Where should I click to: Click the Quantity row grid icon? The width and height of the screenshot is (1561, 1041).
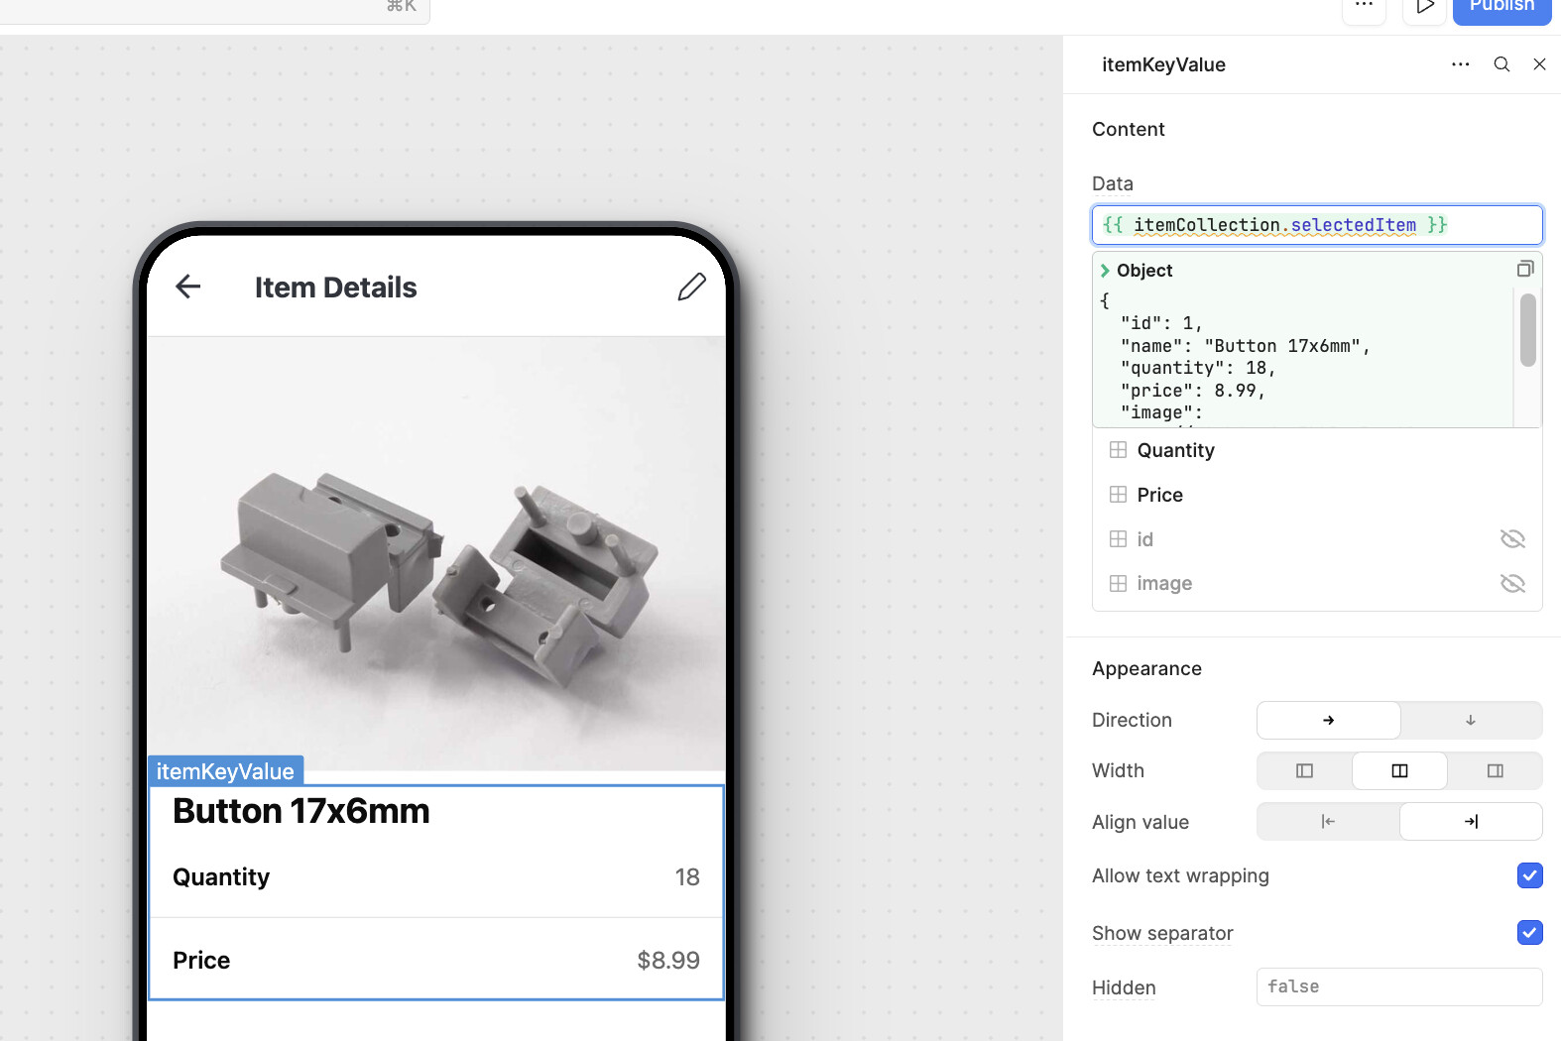pos(1118,450)
